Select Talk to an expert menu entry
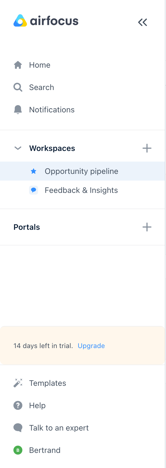166x468 pixels. click(x=59, y=427)
